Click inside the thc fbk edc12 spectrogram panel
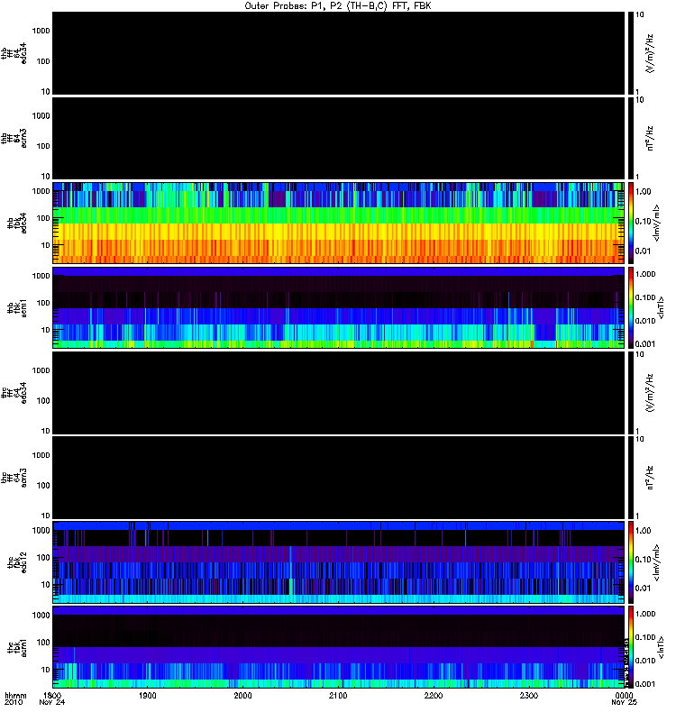This screenshot has height=721, width=676. (338, 562)
